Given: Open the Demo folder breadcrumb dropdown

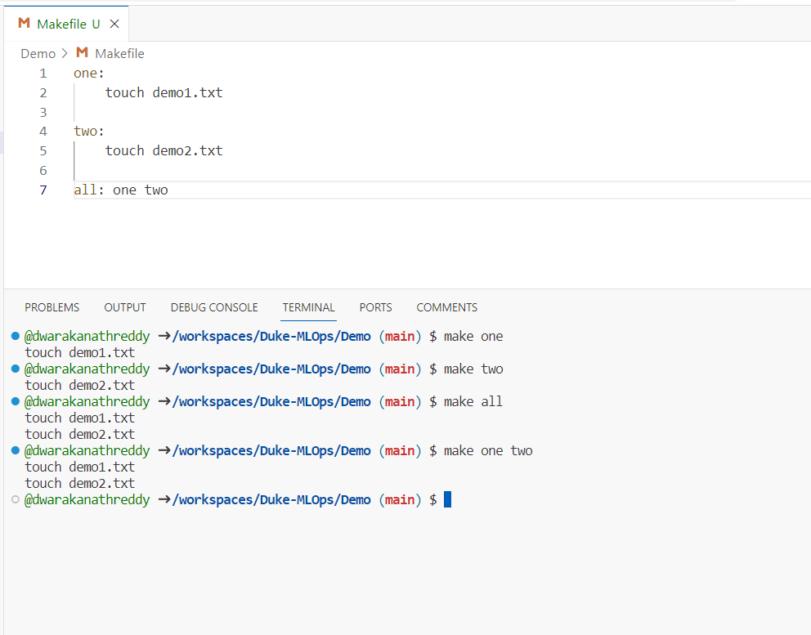Looking at the screenshot, I should [x=38, y=54].
